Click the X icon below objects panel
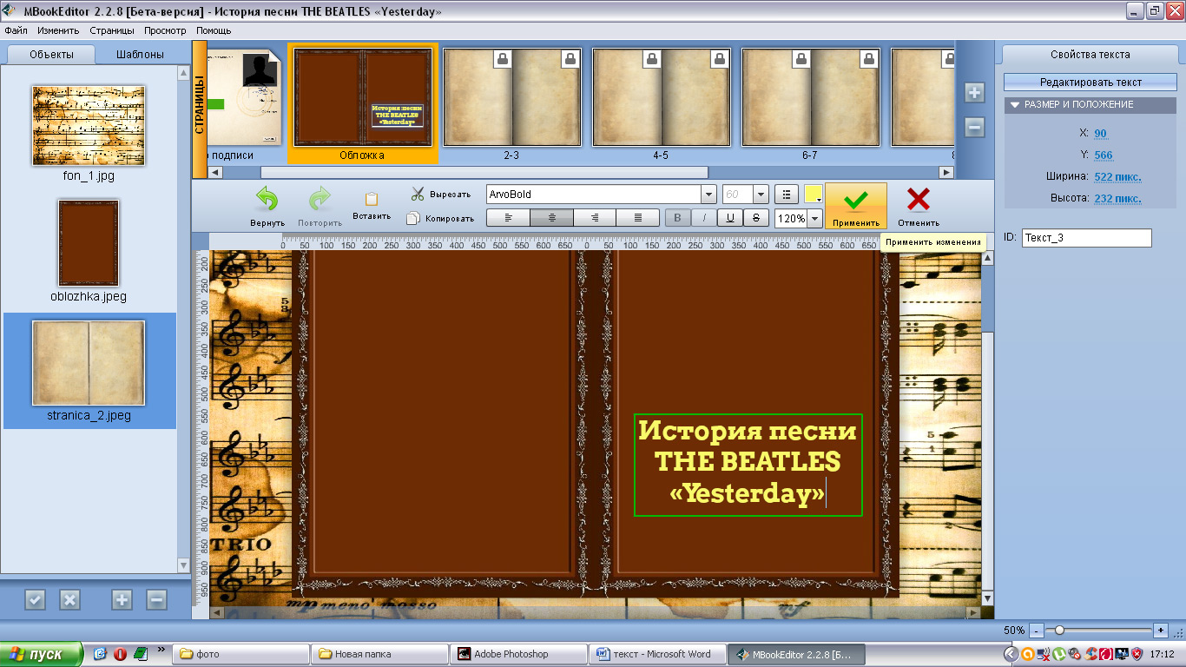Image resolution: width=1186 pixels, height=667 pixels. 69,599
